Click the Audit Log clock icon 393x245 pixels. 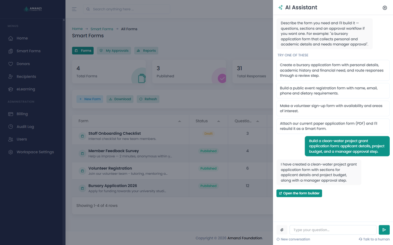tap(11, 127)
